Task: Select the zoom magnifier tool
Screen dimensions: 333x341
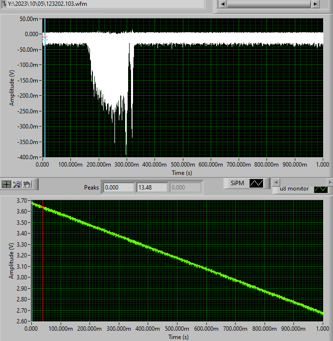Action: [x=17, y=184]
